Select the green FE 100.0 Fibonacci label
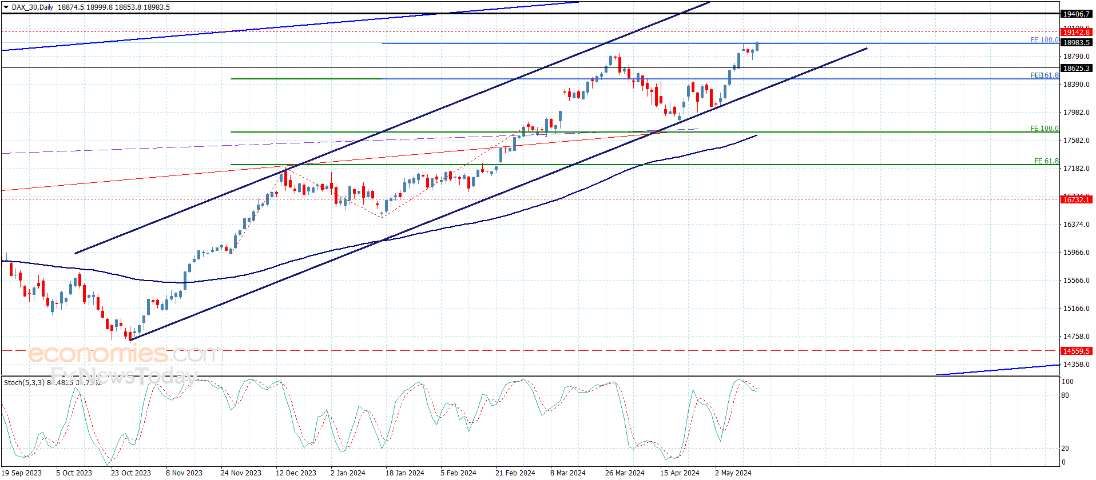The width and height of the screenshot is (1096, 480). pos(1045,129)
